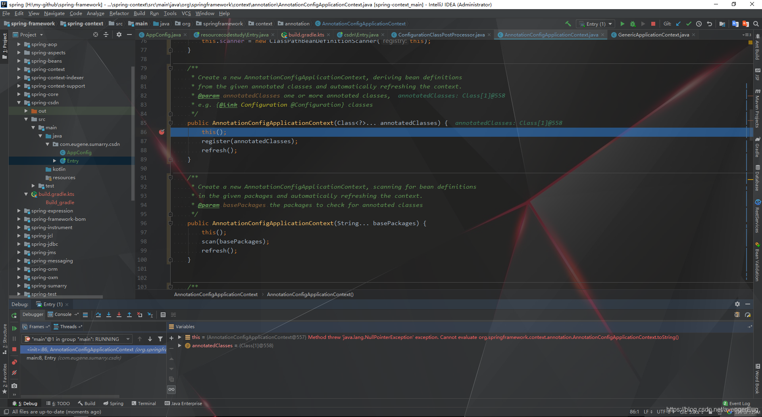Image resolution: width=762 pixels, height=417 pixels.
Task: Click New Watch plus icon in Variables
Action: 171,338
